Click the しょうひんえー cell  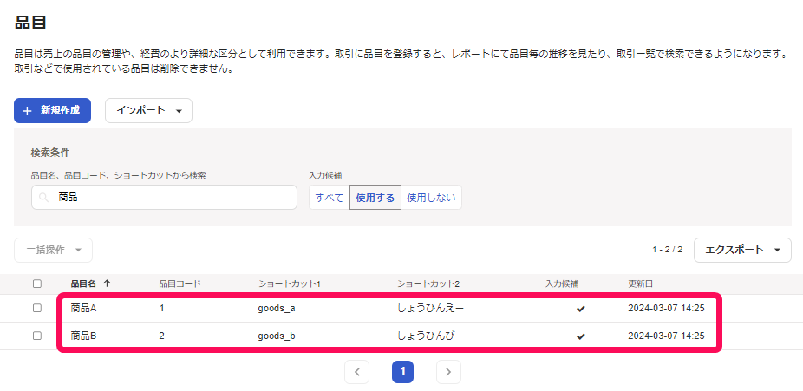430,308
